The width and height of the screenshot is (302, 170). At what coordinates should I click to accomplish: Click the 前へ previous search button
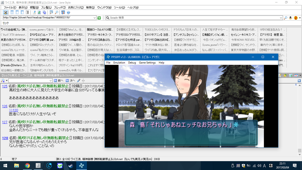tap(59, 81)
